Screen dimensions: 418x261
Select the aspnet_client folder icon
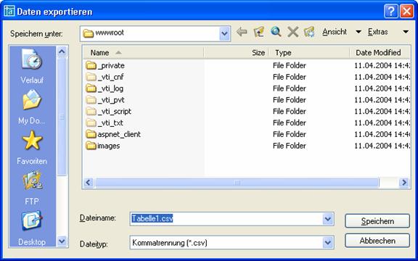91,134
